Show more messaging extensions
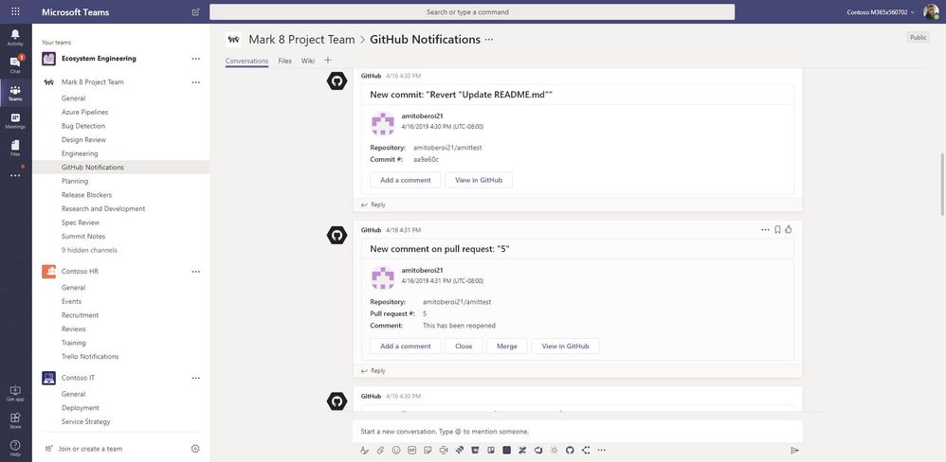Screen dimensions: 946x462 point(602,450)
